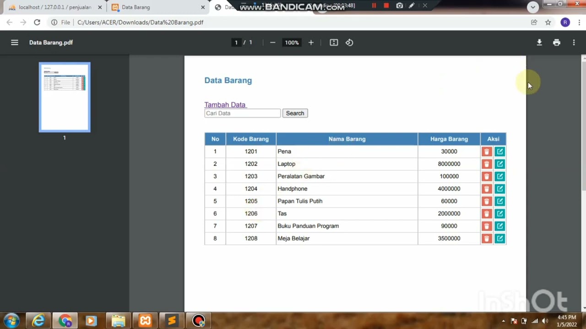Click the 100% zoom level field
The height and width of the screenshot is (329, 586).
pos(292,42)
